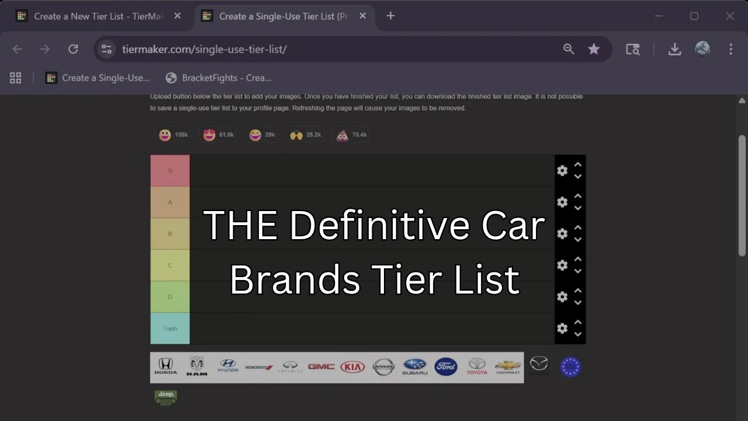The image size is (748, 421).
Task: Open the browser profile avatar
Action: pyautogui.click(x=702, y=49)
